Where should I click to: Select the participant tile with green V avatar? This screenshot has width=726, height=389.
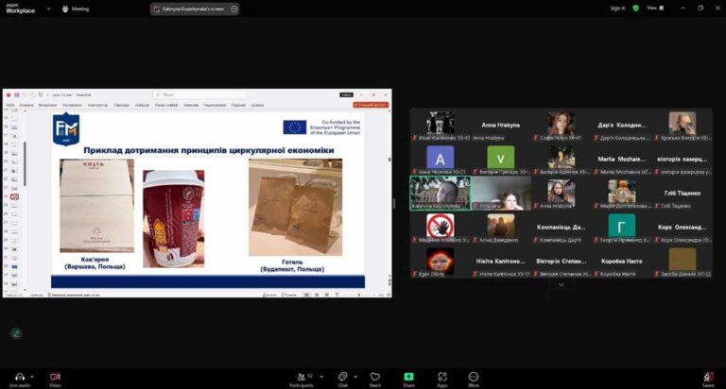click(x=500, y=159)
